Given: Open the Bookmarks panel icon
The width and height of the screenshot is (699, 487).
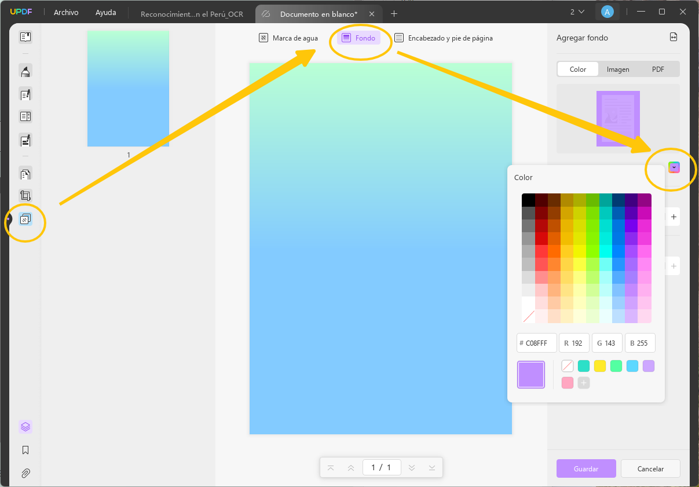Looking at the screenshot, I should pyautogui.click(x=25, y=450).
